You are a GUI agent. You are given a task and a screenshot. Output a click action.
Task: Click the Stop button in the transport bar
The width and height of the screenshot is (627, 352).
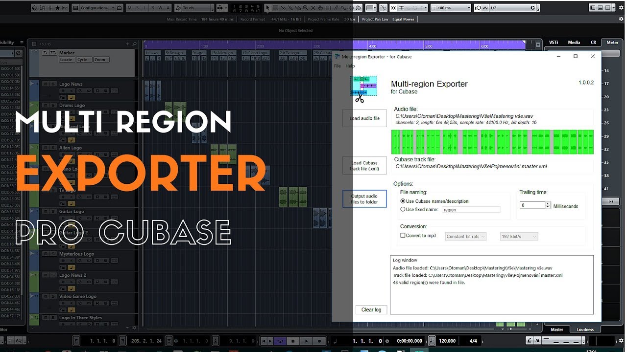click(293, 341)
